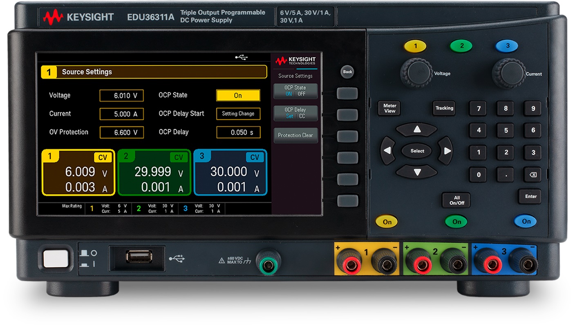Tap keypad digit 8
575x328 pixels.
tap(506, 109)
